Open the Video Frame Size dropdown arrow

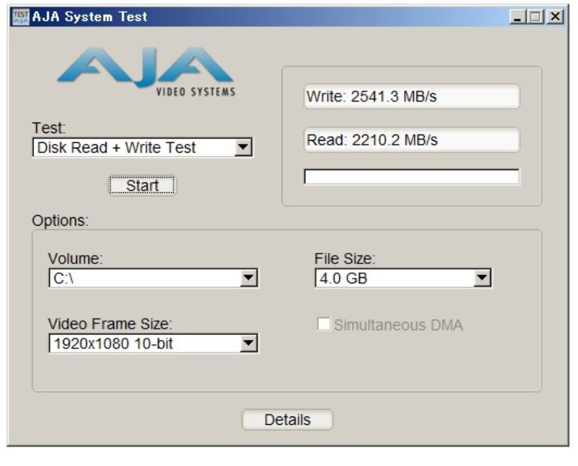(248, 343)
